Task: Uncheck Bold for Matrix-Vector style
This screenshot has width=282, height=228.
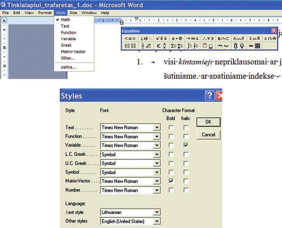Action: (x=171, y=181)
